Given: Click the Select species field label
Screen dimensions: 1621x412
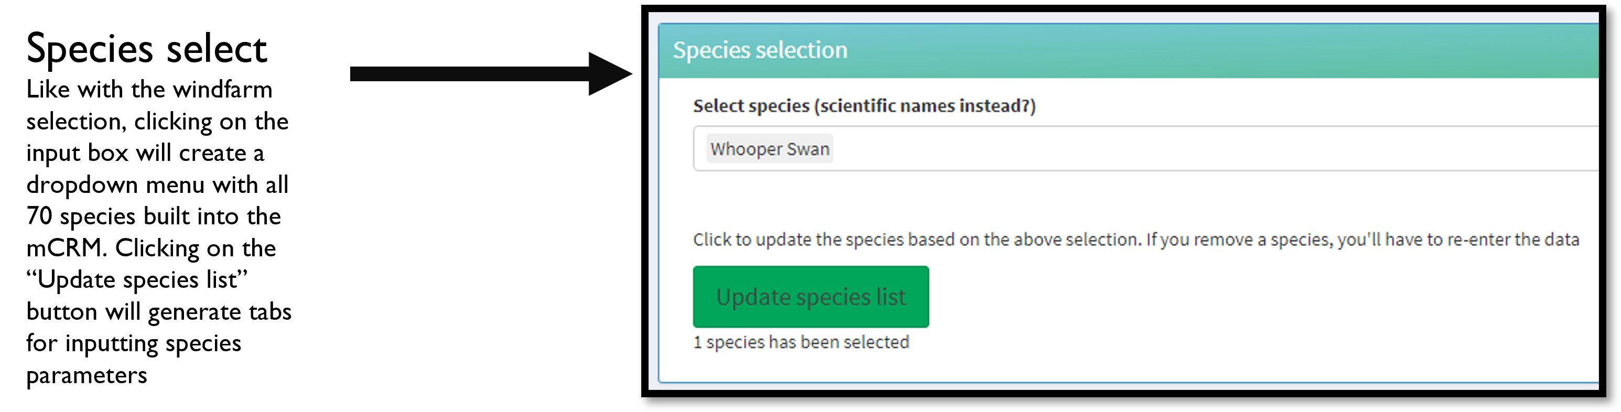Looking at the screenshot, I should (x=864, y=106).
